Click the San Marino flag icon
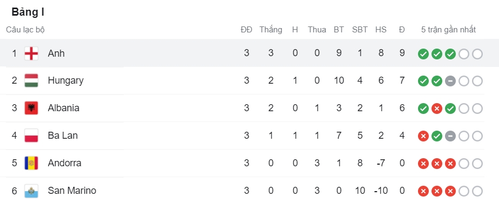This screenshot has width=499, height=203. coord(31,191)
